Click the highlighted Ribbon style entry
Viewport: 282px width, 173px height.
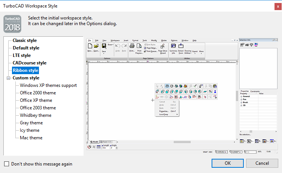click(x=25, y=70)
